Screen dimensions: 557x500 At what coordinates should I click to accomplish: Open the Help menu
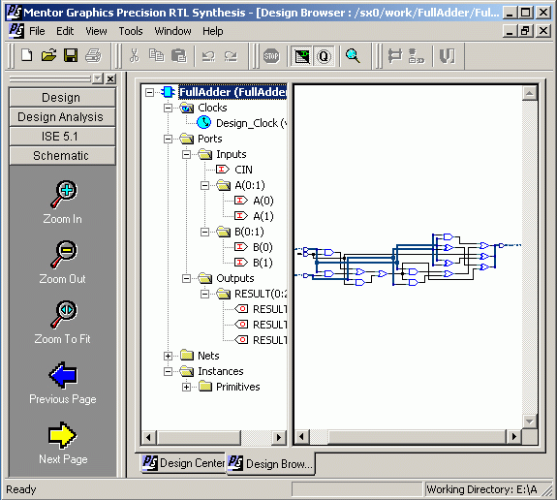[x=213, y=31]
